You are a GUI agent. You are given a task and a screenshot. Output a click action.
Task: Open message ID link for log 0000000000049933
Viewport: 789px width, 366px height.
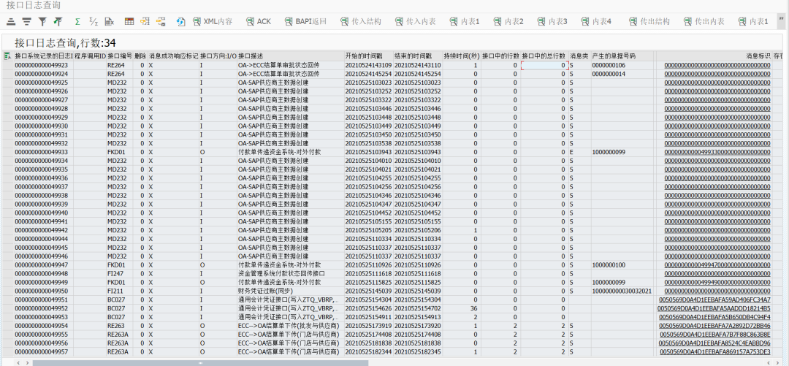[717, 152]
